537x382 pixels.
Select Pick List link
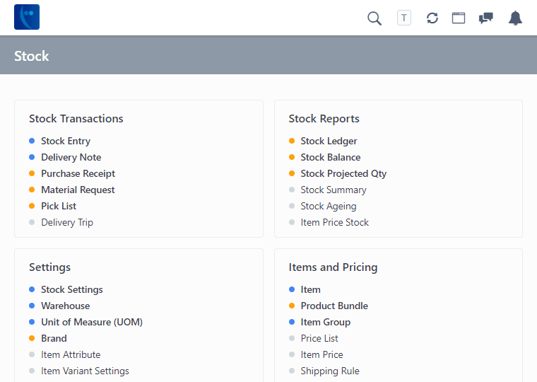click(59, 206)
